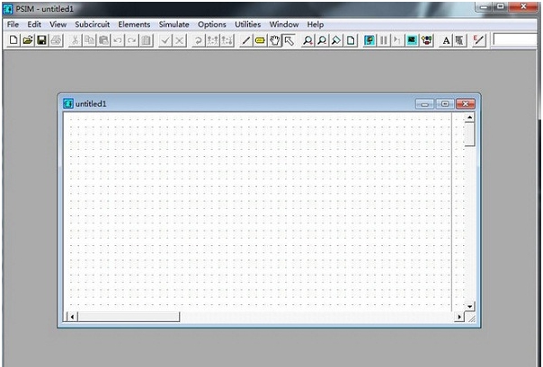Choose the arrow selection tool
Viewport: 543px width, 367px height.
pos(289,40)
